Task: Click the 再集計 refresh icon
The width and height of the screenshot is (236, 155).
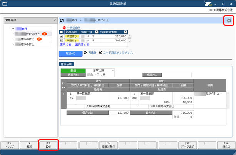Action: [85, 53]
